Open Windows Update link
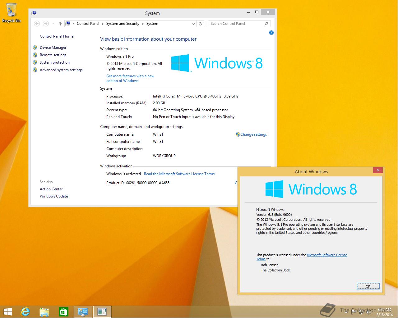 click(54, 196)
